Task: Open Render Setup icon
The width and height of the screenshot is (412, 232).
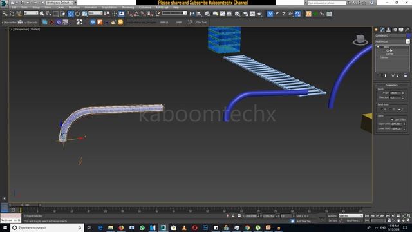Action: [245, 14]
